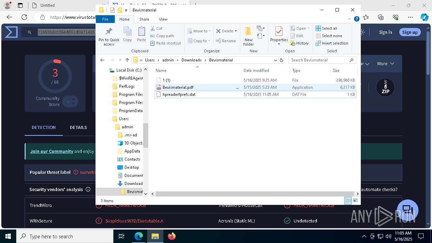Select Bevismaterial.pdf file
432x243 pixels.
[x=255, y=87]
